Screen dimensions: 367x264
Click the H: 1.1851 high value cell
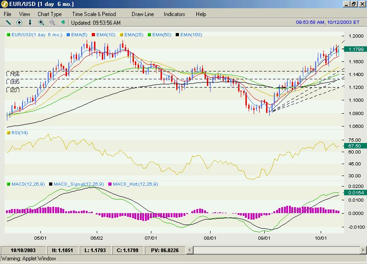[x=62, y=250]
